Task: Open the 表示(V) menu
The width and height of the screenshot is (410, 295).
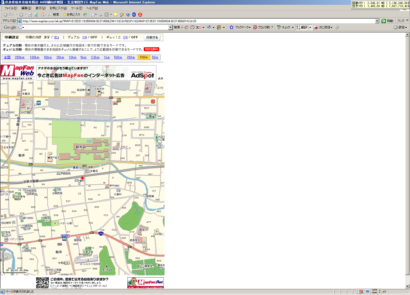Action: (x=40, y=8)
